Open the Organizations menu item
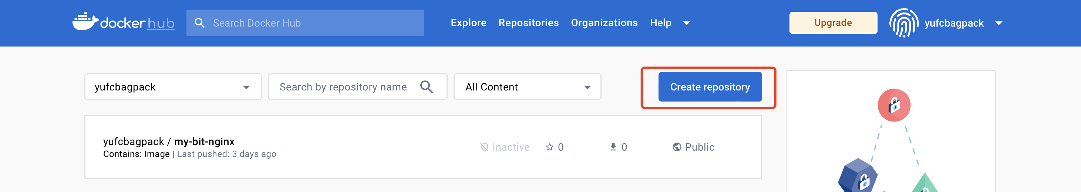This screenshot has width=1081, height=192. [x=604, y=23]
